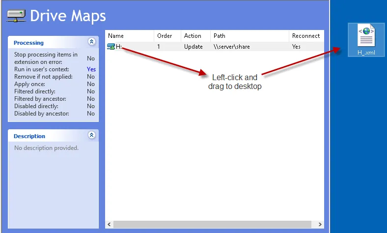
Task: Click the Action column header
Action: 193,36
